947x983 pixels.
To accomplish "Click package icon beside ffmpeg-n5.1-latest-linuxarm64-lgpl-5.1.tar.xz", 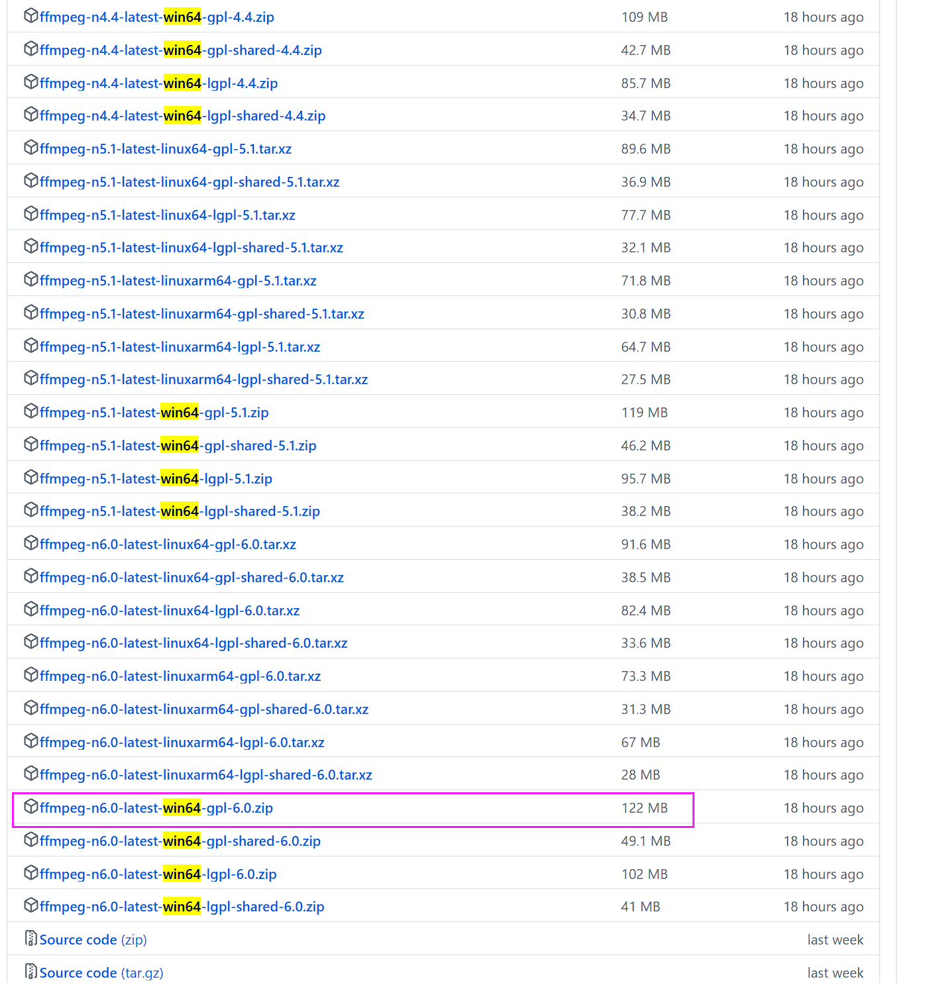I will coord(30,346).
